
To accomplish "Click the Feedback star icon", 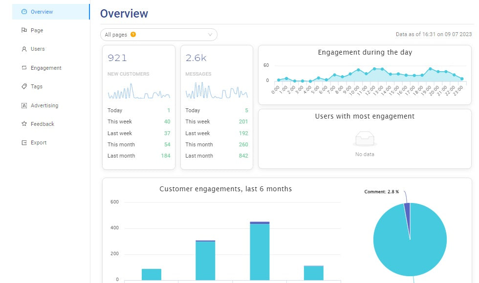I will (x=24, y=124).
